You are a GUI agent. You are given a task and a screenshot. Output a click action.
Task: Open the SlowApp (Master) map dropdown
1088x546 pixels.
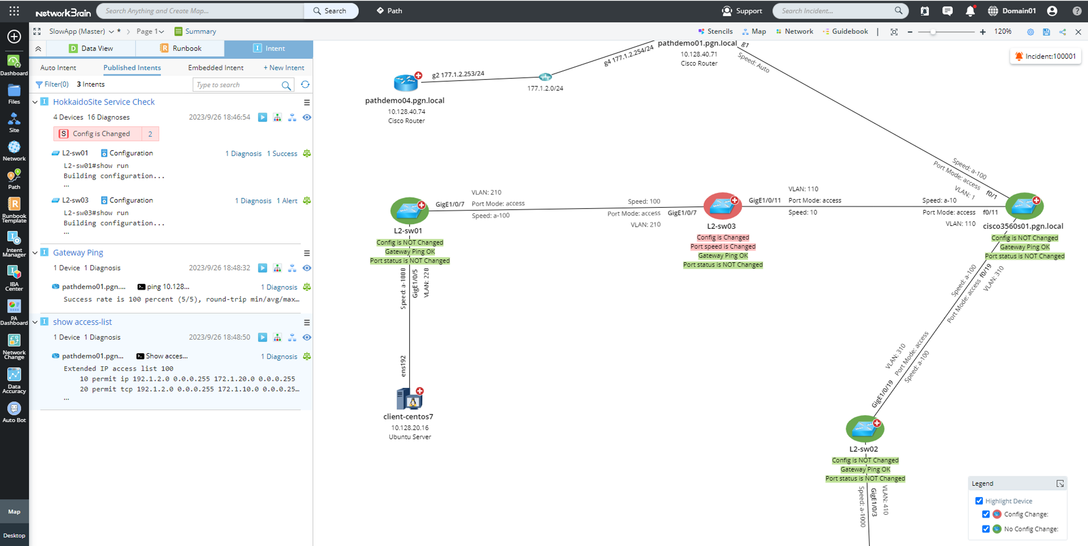pyautogui.click(x=111, y=31)
